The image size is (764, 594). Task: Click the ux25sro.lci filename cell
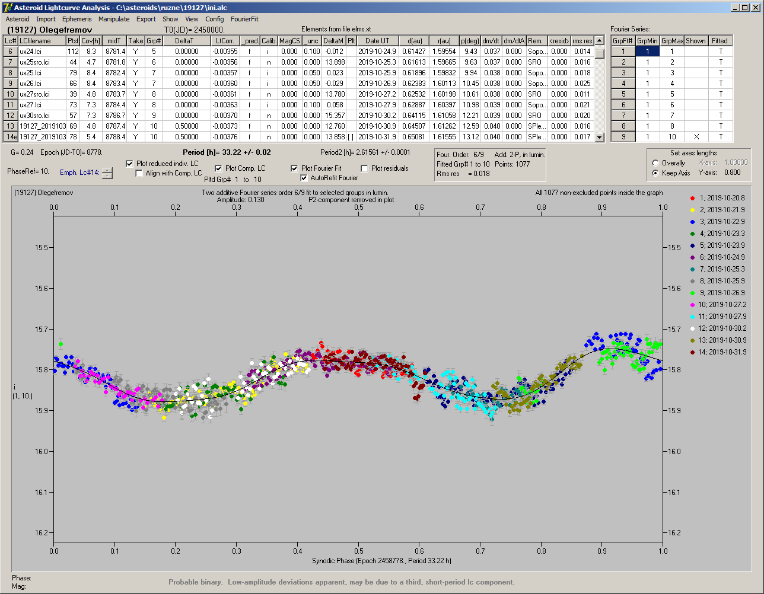(41, 62)
